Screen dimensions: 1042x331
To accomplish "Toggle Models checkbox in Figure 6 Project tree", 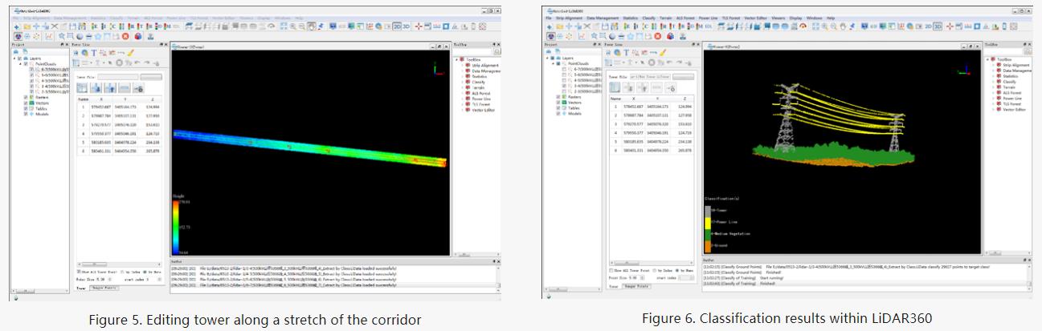I will [558, 114].
